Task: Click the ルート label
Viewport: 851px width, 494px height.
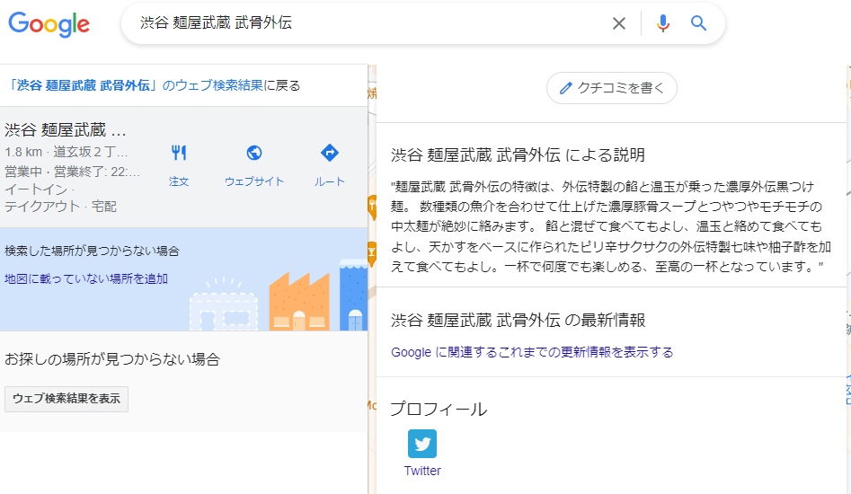Action: click(x=330, y=181)
